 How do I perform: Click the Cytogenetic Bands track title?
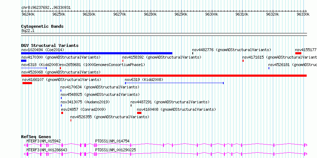pos(42,26)
